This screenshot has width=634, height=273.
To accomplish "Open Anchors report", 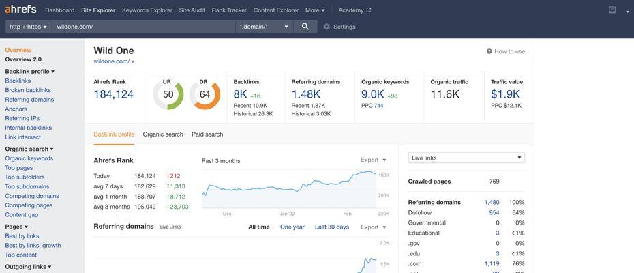I will click(16, 109).
